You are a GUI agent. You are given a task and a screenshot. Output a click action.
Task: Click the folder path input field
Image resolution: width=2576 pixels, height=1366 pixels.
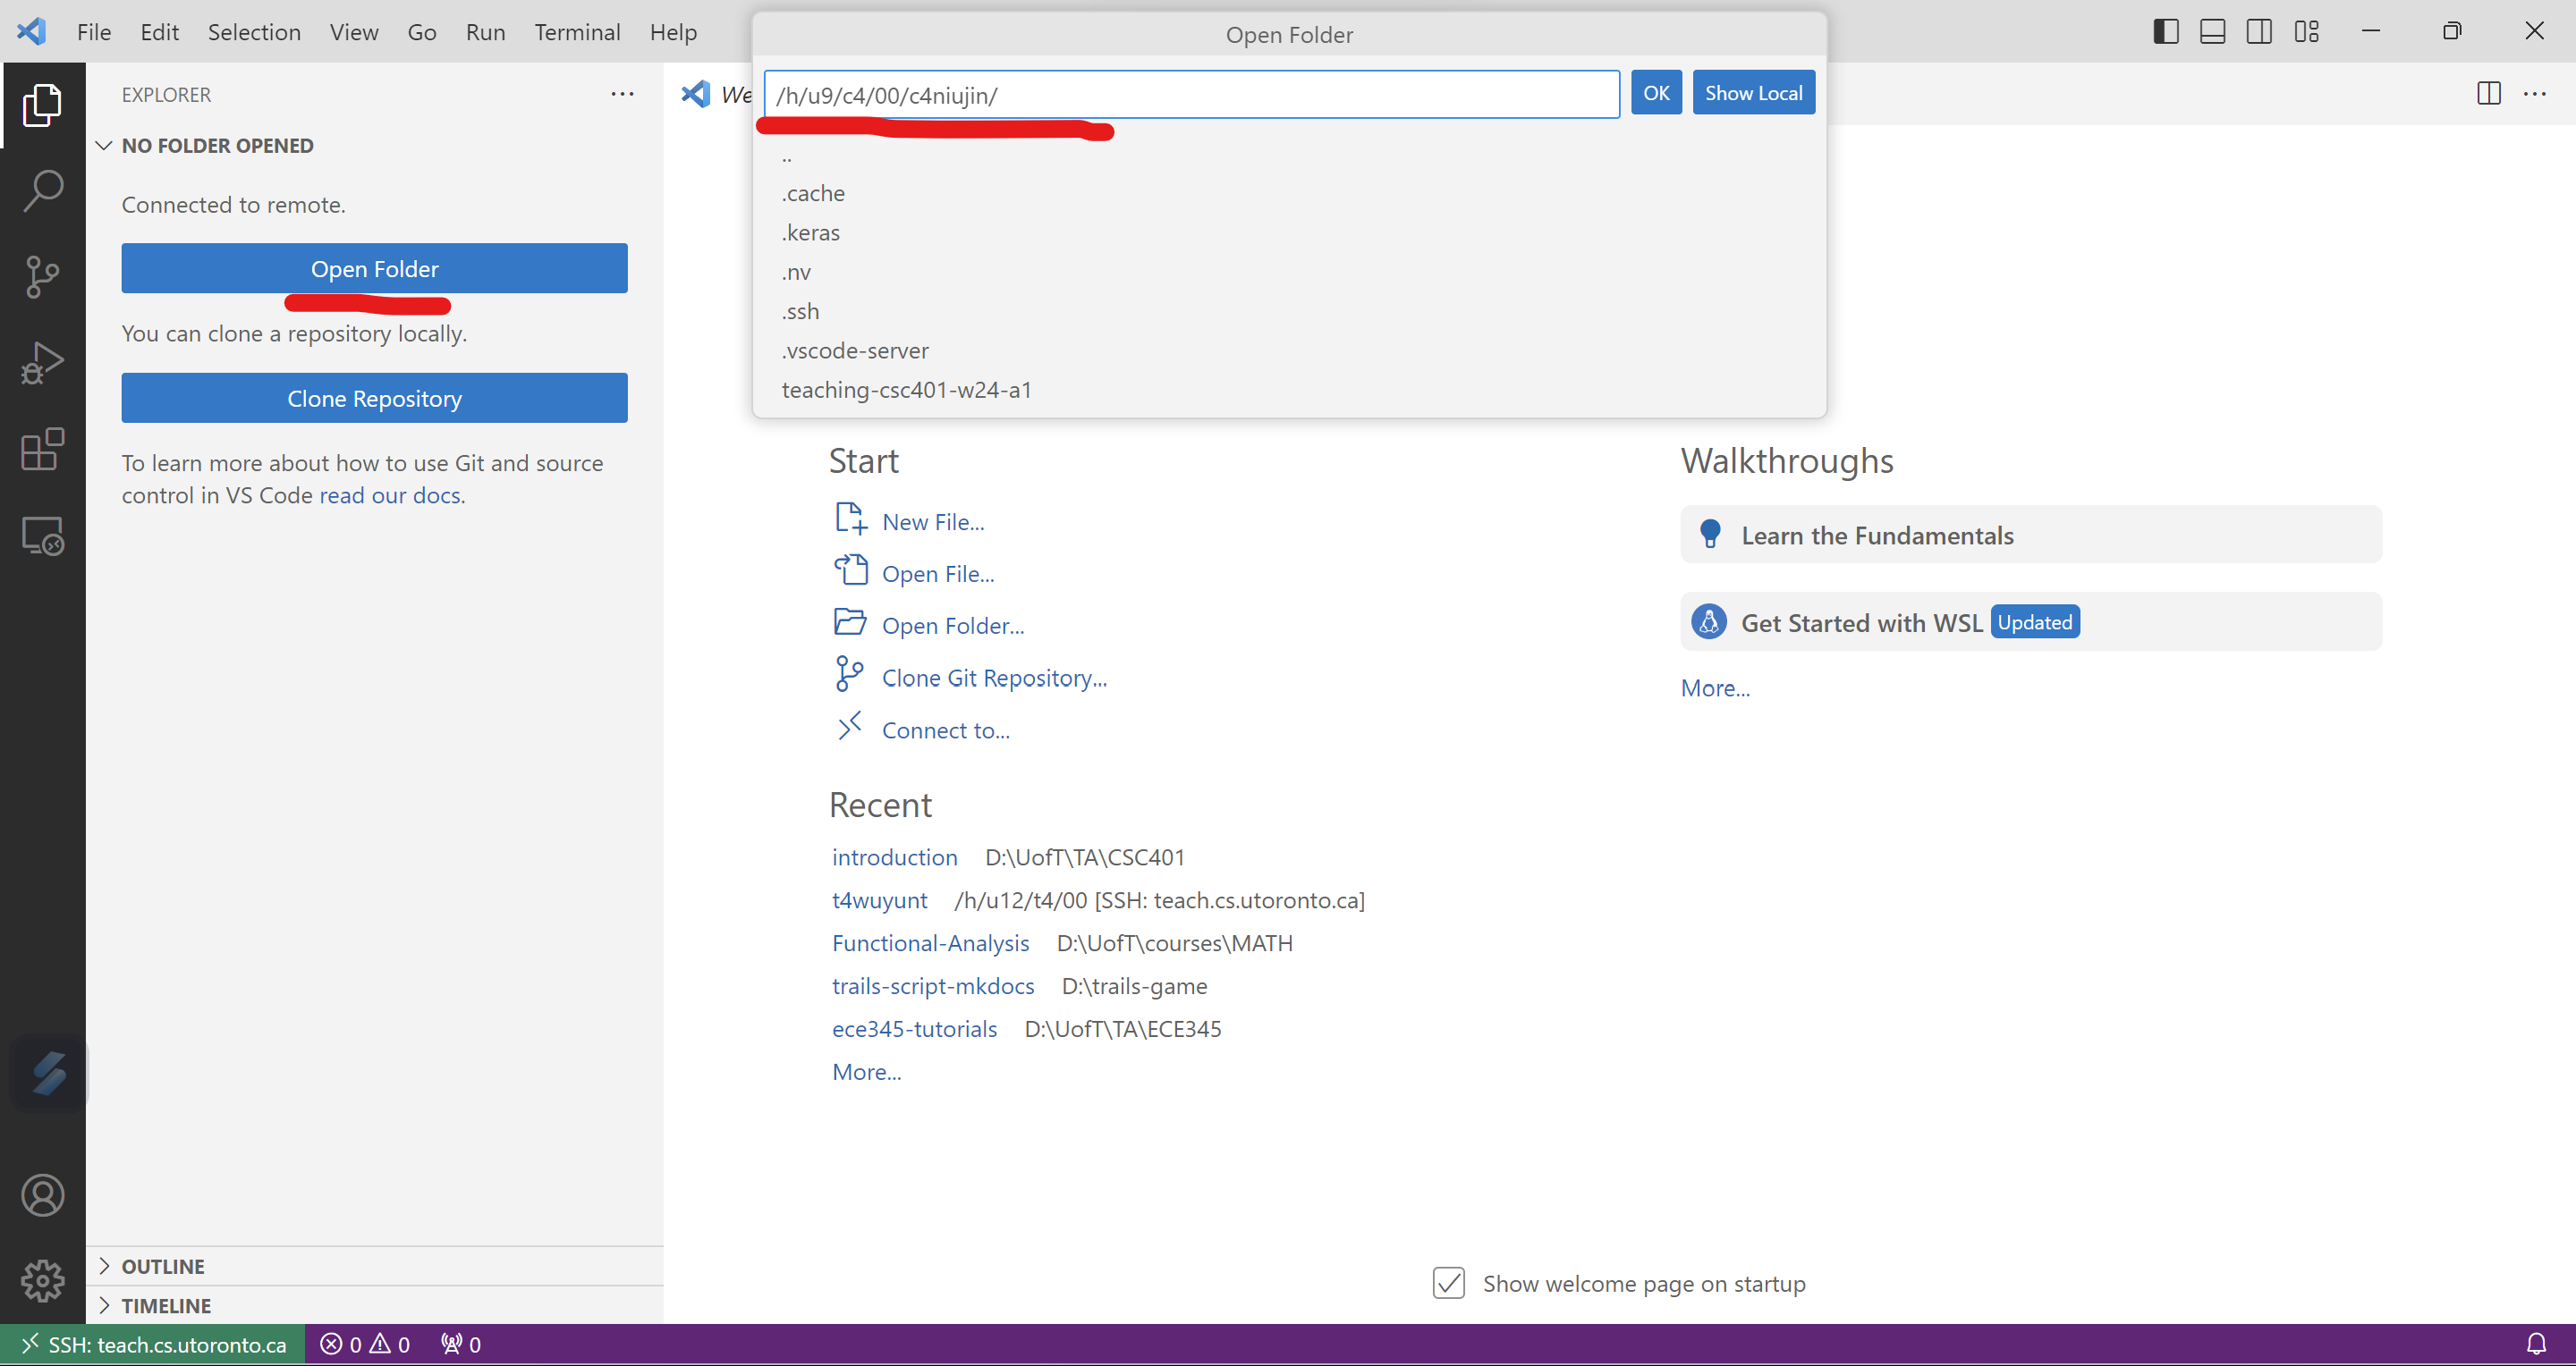1192,94
